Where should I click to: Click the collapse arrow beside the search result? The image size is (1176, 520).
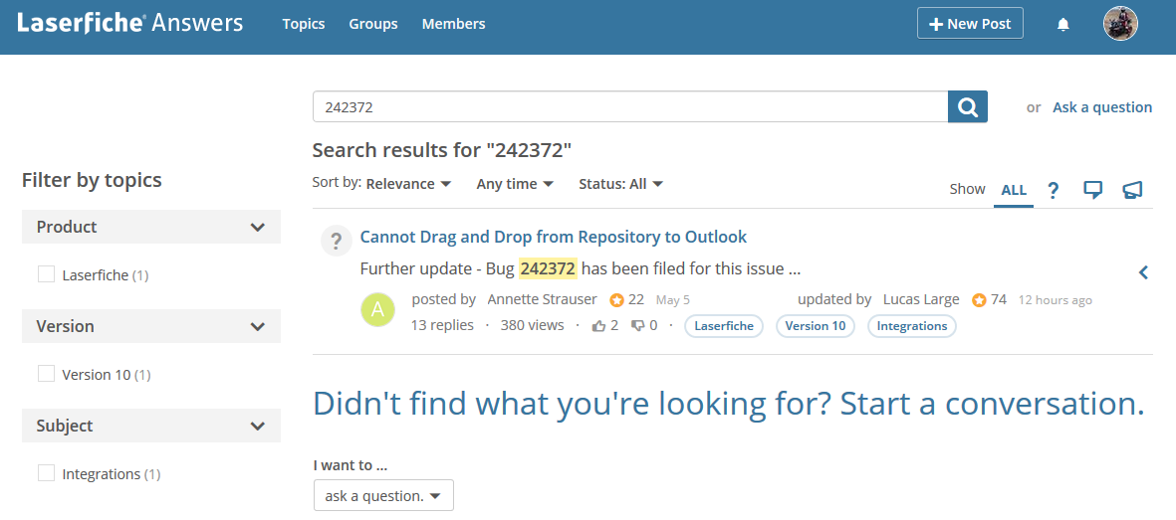1144,272
